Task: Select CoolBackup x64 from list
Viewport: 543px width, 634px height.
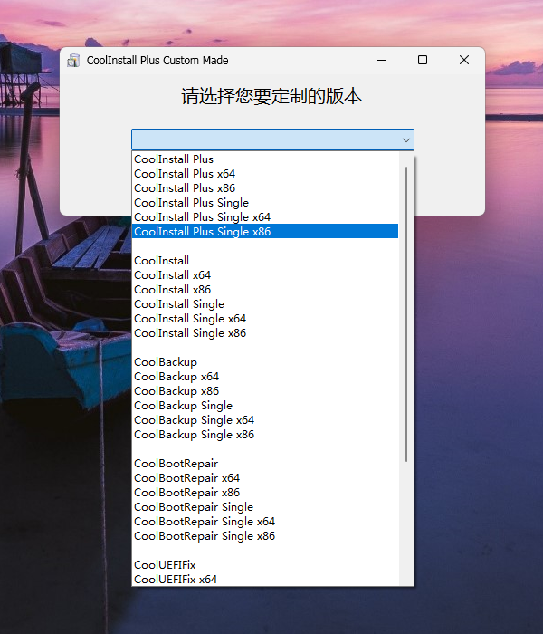Action: tap(176, 377)
